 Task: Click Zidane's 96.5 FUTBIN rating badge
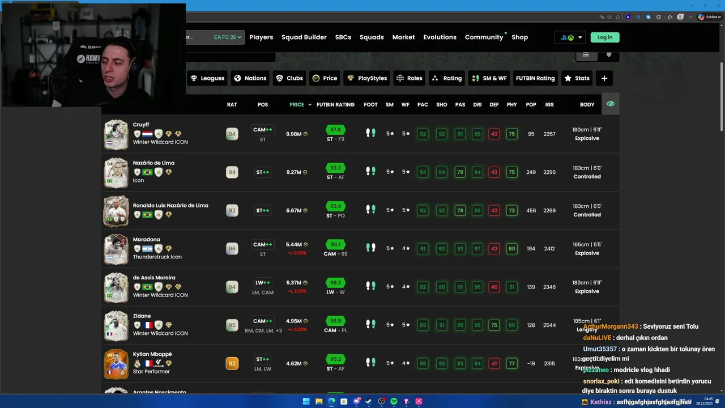pos(335,321)
